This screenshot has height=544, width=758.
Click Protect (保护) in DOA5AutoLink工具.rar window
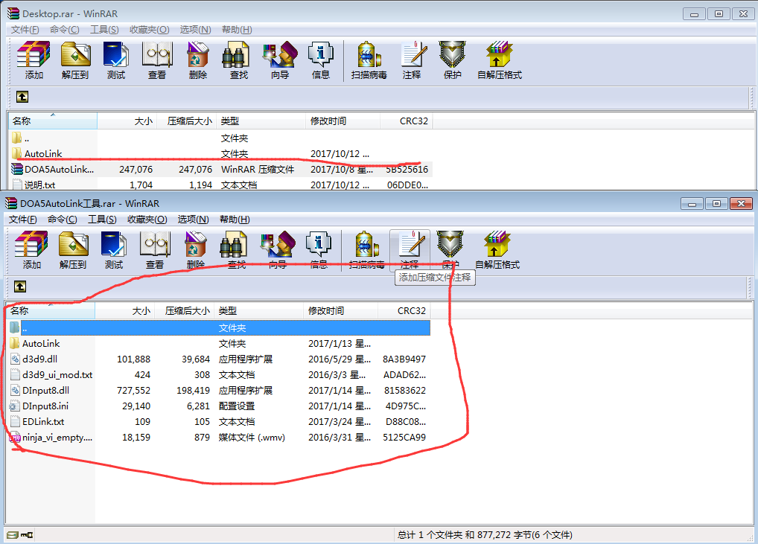[450, 250]
